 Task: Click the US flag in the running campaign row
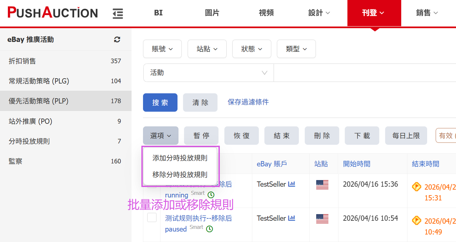coord(322,185)
